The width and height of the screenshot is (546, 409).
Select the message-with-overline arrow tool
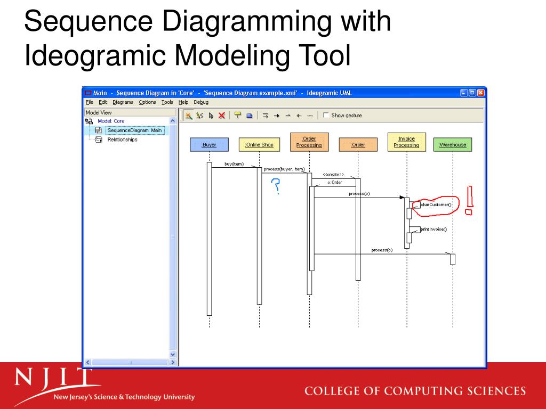click(266, 116)
